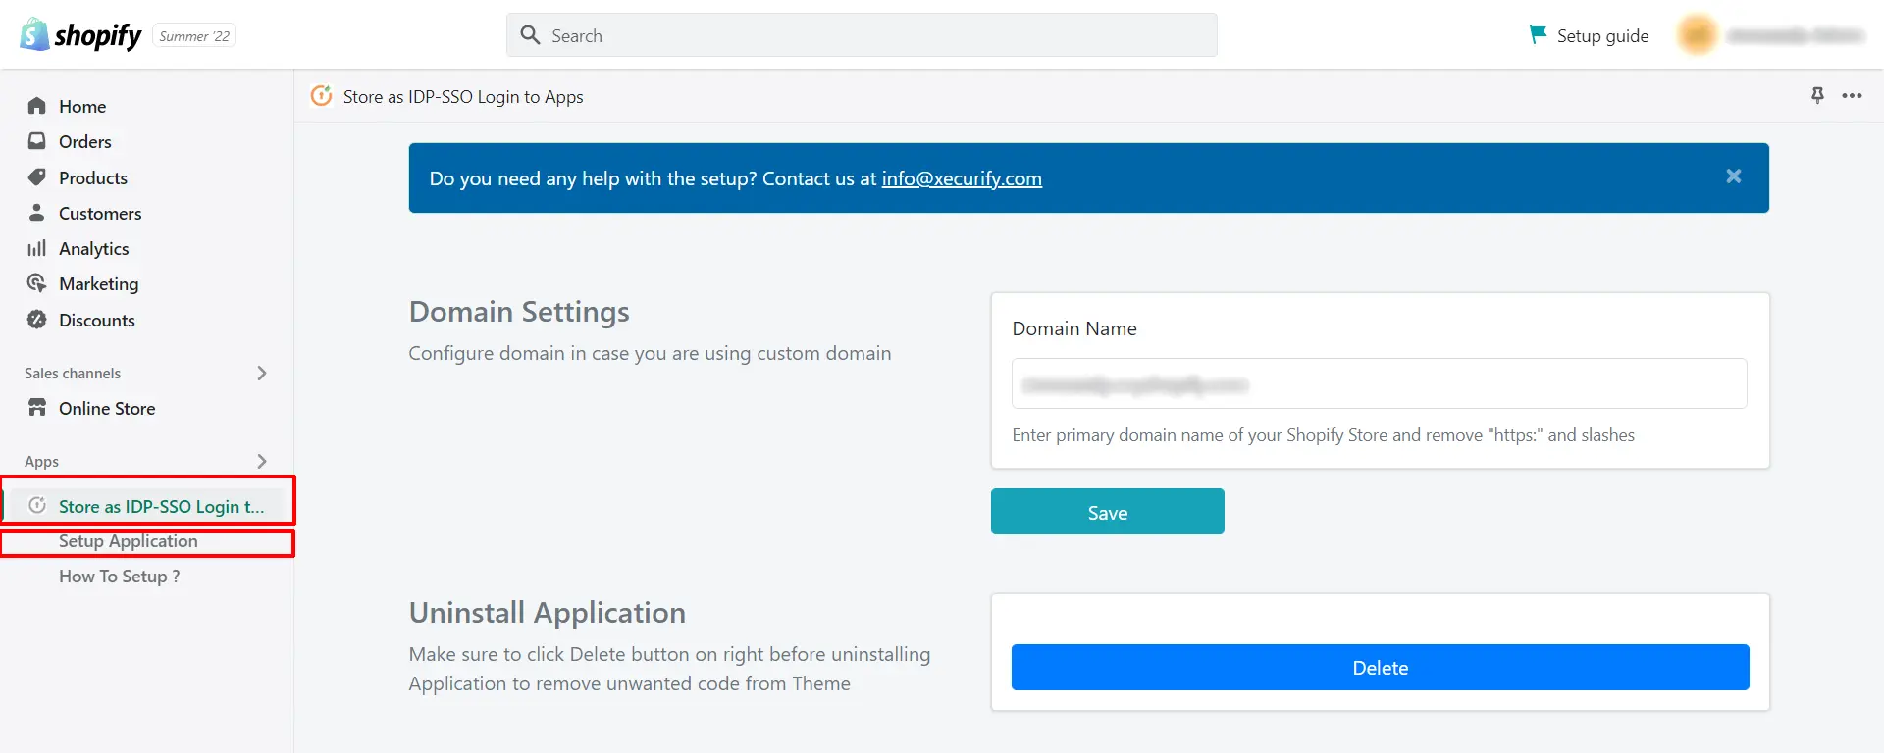Click the Domain Settings heading
The width and height of the screenshot is (1884, 753).
pyautogui.click(x=519, y=312)
